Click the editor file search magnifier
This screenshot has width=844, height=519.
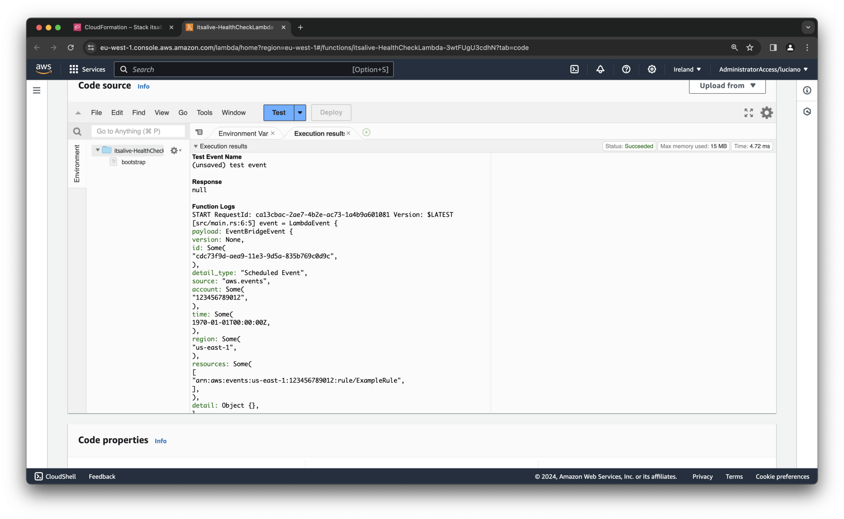click(x=77, y=132)
